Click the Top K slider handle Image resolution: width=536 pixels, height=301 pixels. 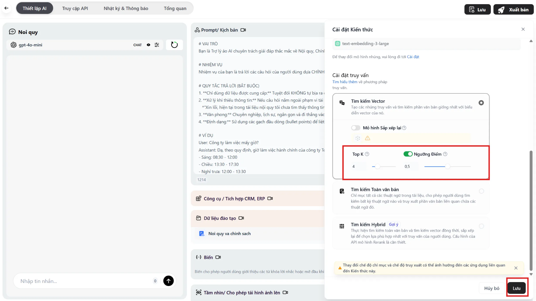pyautogui.click(x=377, y=167)
